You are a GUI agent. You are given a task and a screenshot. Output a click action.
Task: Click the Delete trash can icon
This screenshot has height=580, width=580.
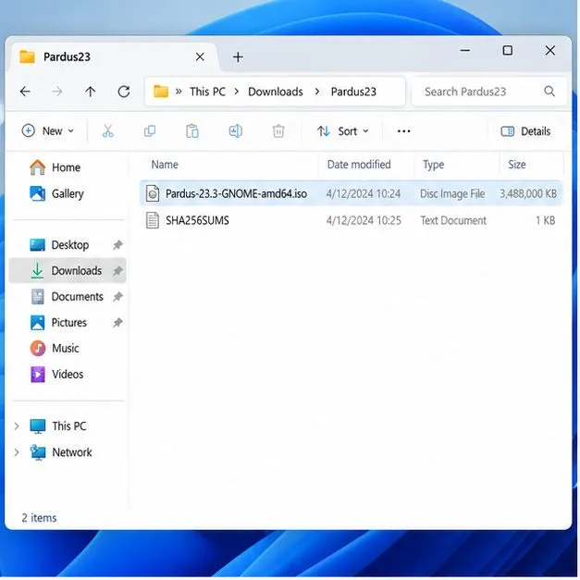pos(278,131)
